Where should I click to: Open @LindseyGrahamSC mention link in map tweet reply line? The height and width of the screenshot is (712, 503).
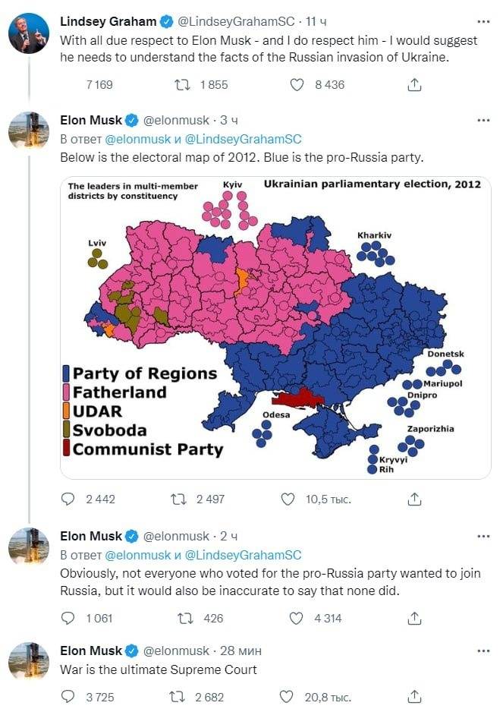point(243,139)
